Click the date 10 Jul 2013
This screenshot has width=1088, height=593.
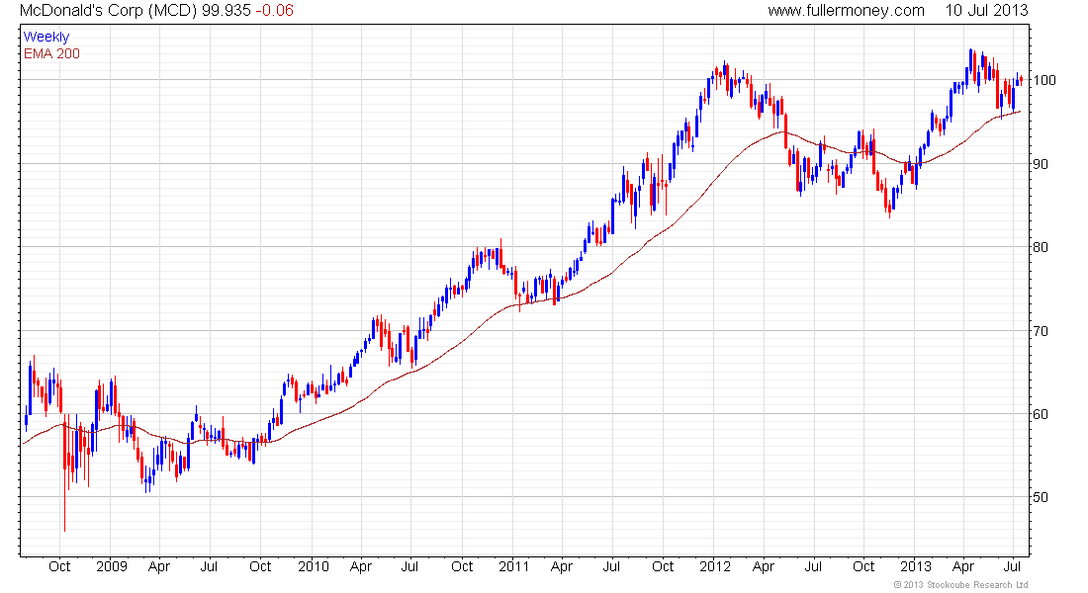[x=986, y=11]
